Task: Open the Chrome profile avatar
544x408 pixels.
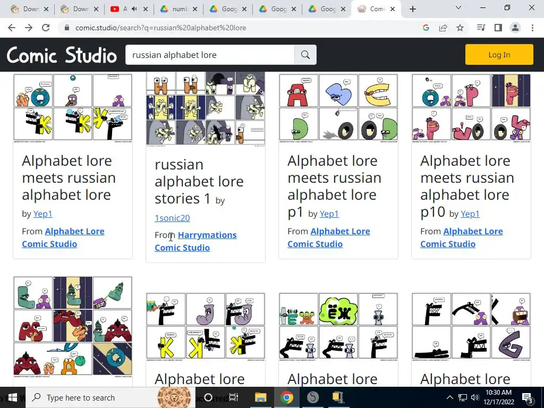Action: coord(515,28)
